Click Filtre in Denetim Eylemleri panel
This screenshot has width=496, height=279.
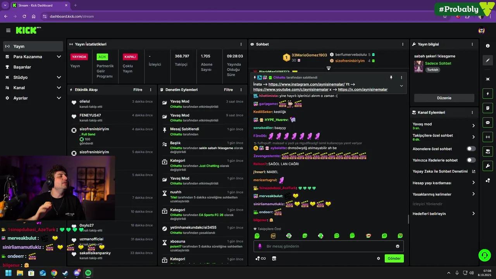[228, 90]
